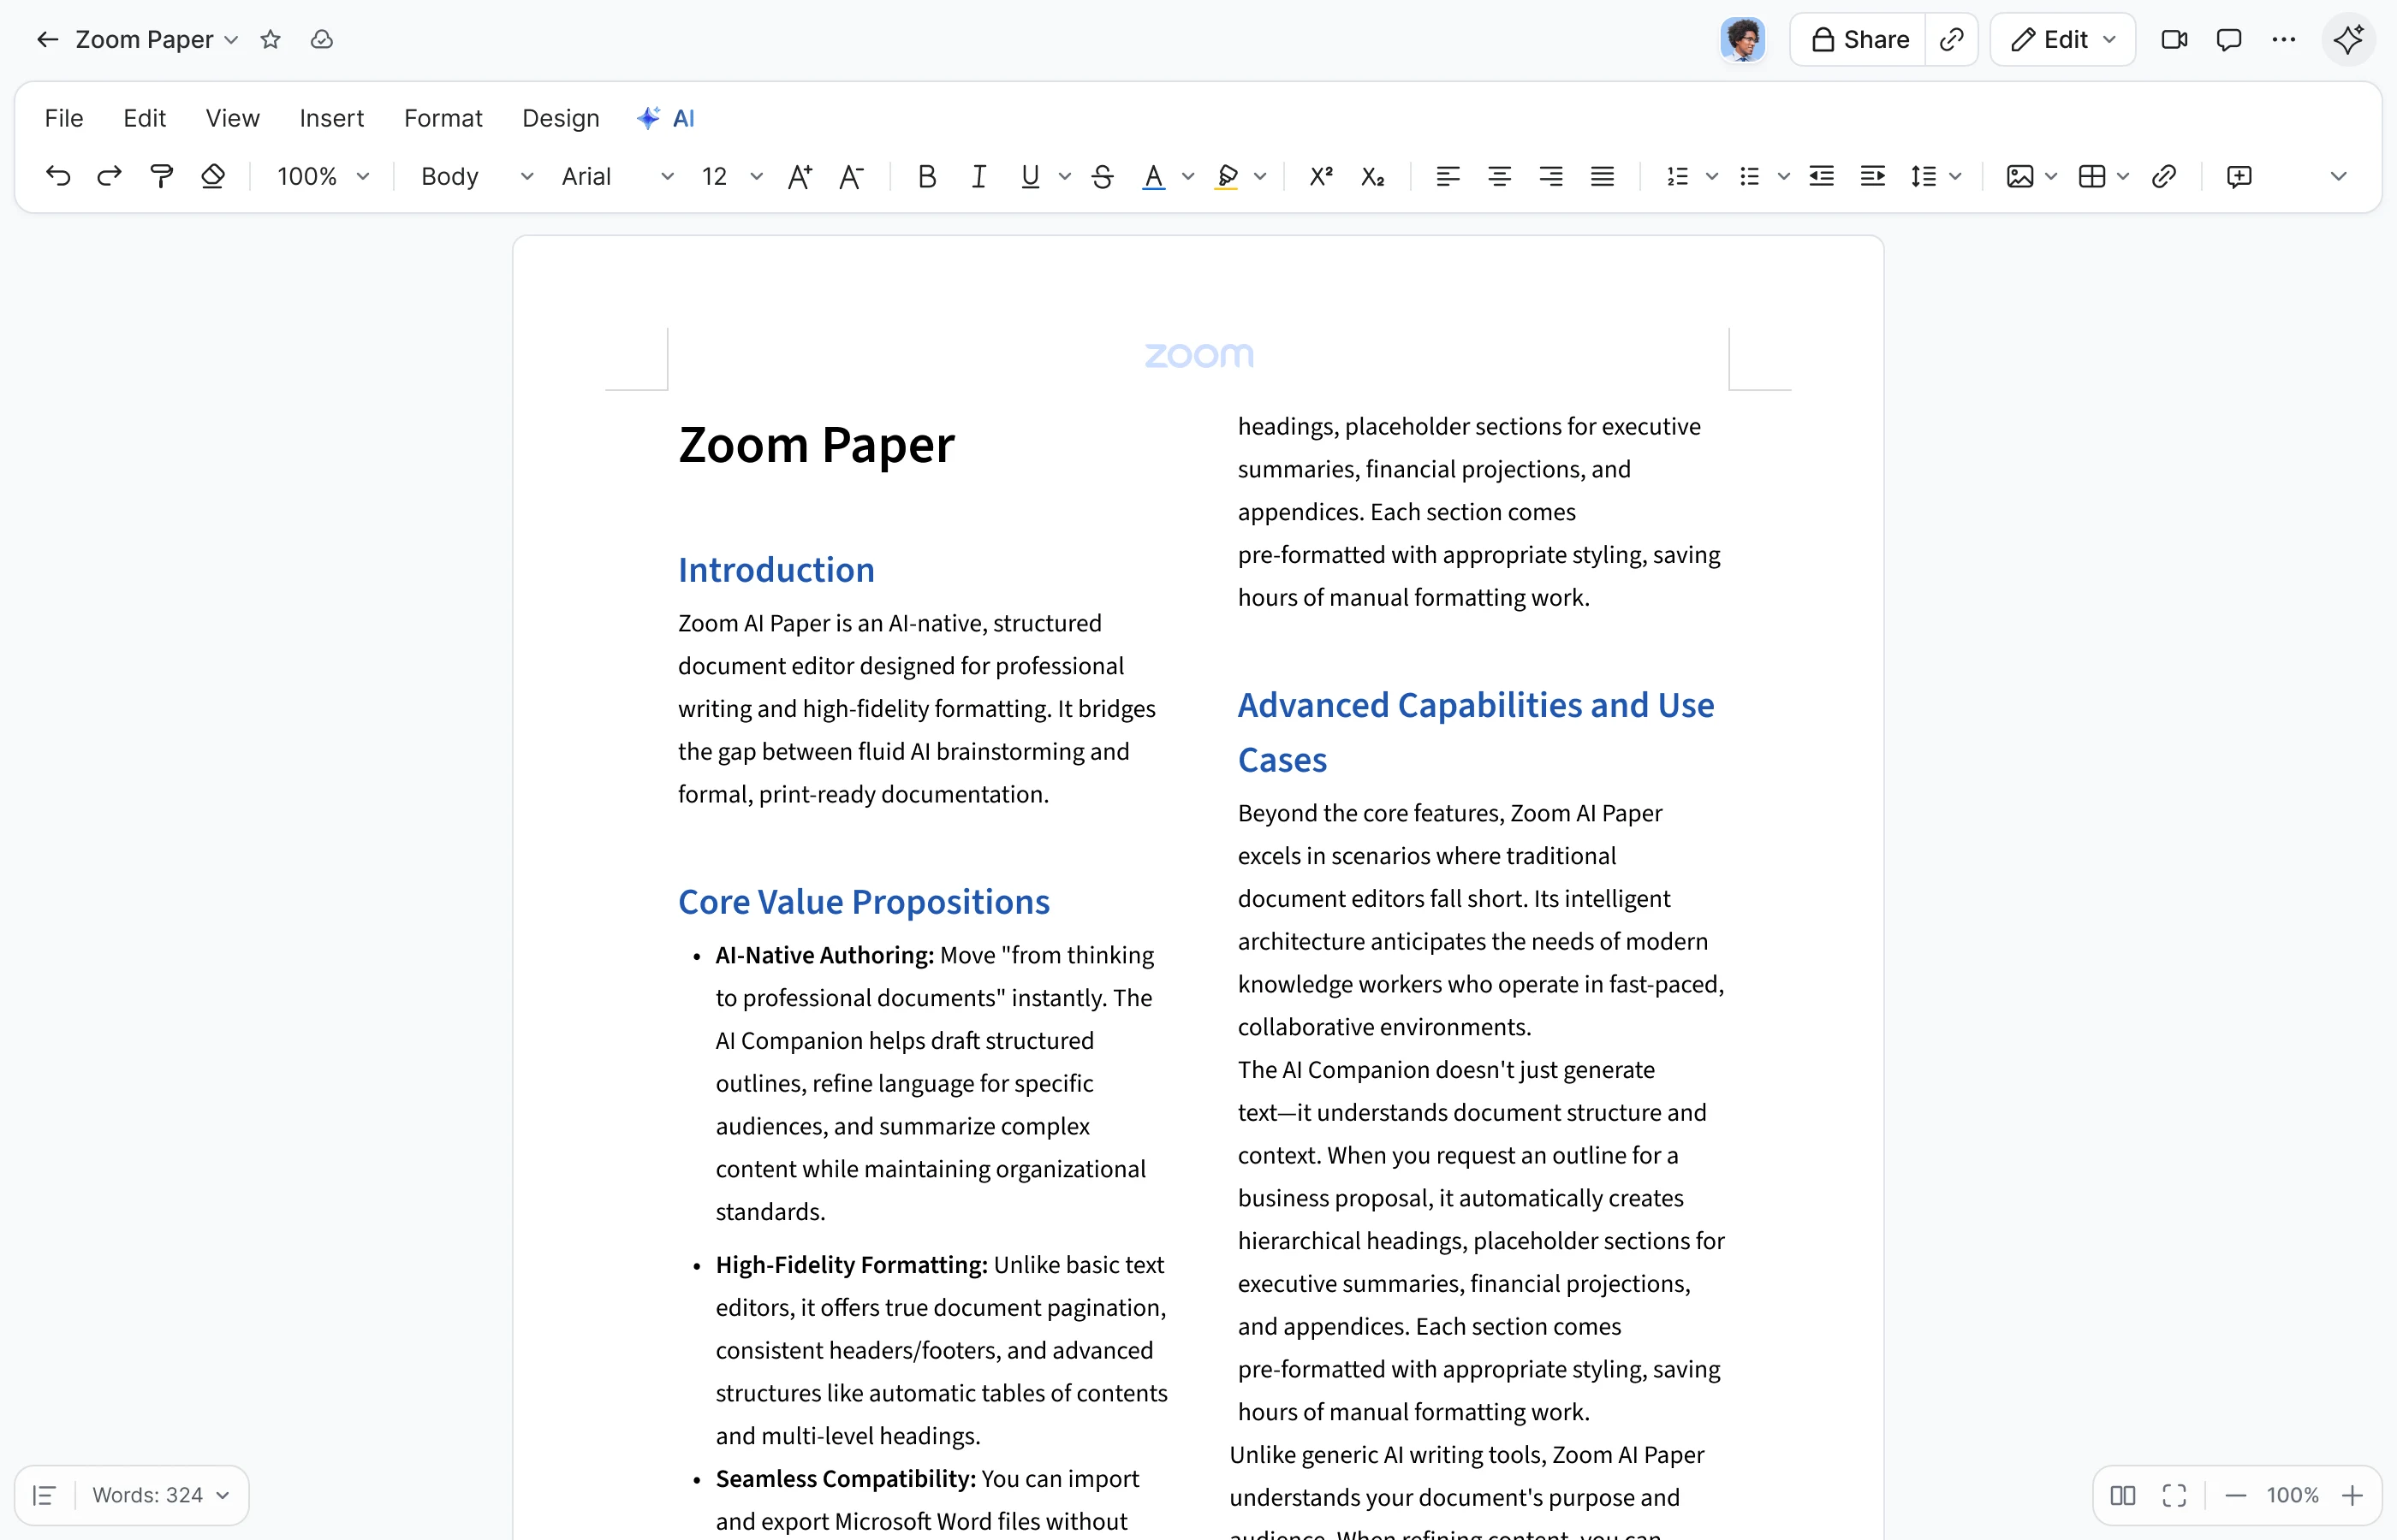Viewport: 2397px width, 1540px height.
Task: Open the Arial font dropdown
Action: tap(617, 176)
